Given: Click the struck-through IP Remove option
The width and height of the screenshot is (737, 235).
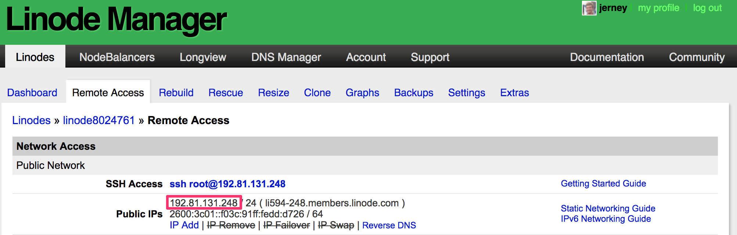Looking at the screenshot, I should tap(231, 225).
